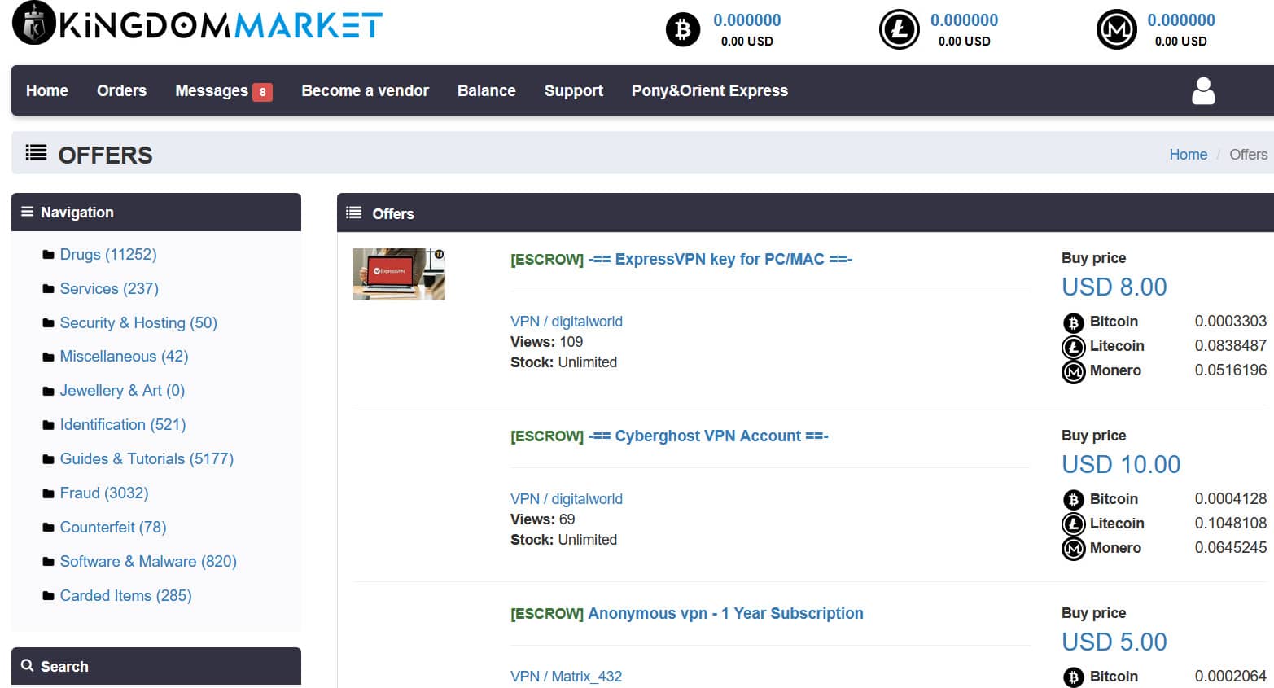The height and width of the screenshot is (688, 1274).
Task: Open Security & Hosting (50) category
Action: point(138,322)
